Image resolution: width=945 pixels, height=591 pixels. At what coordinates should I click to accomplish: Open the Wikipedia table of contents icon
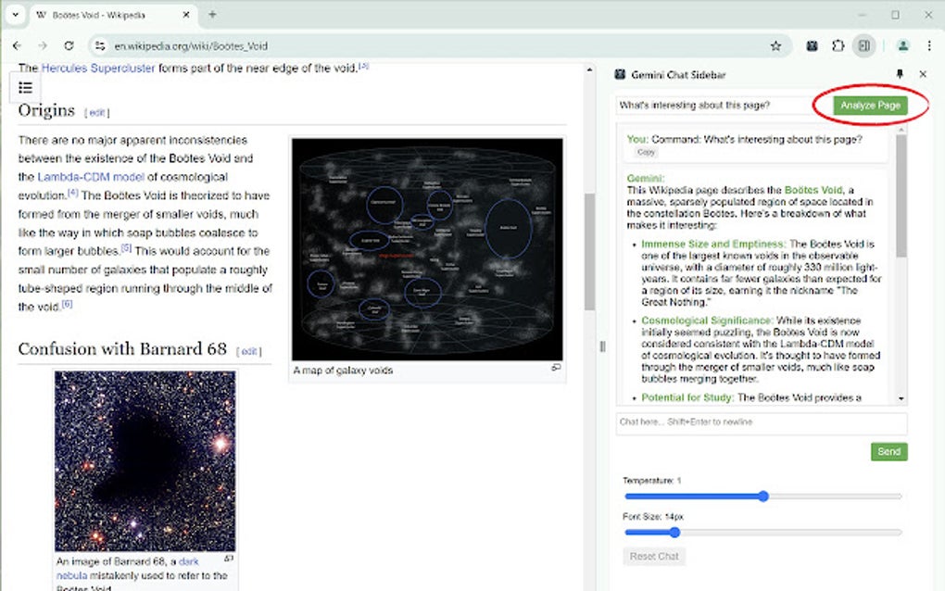[x=25, y=87]
